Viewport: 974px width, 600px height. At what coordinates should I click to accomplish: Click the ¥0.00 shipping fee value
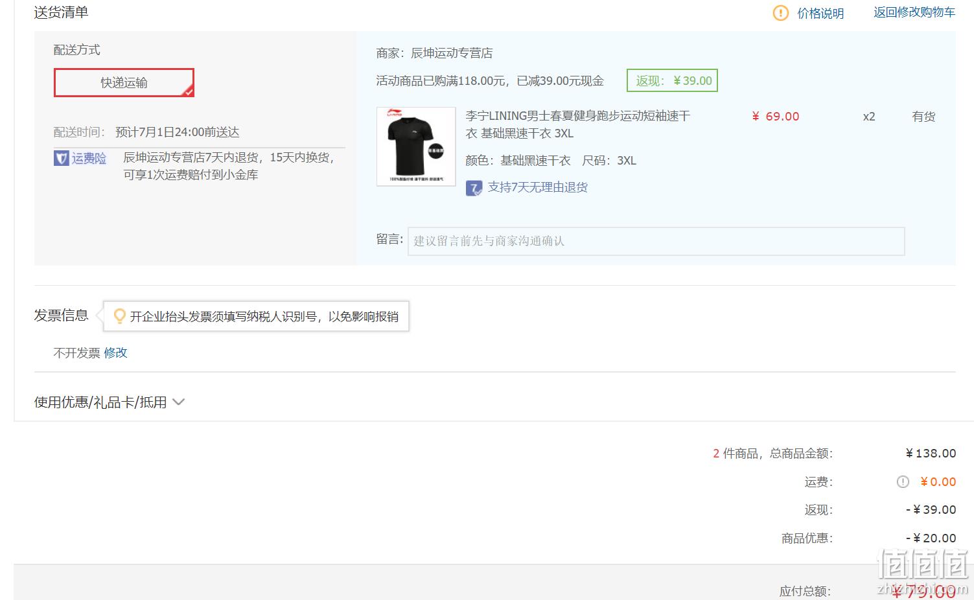tap(938, 481)
